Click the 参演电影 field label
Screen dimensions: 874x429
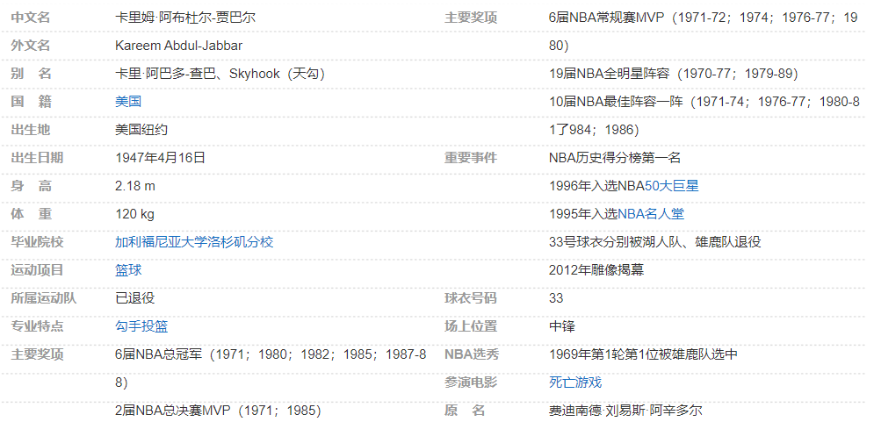point(471,383)
